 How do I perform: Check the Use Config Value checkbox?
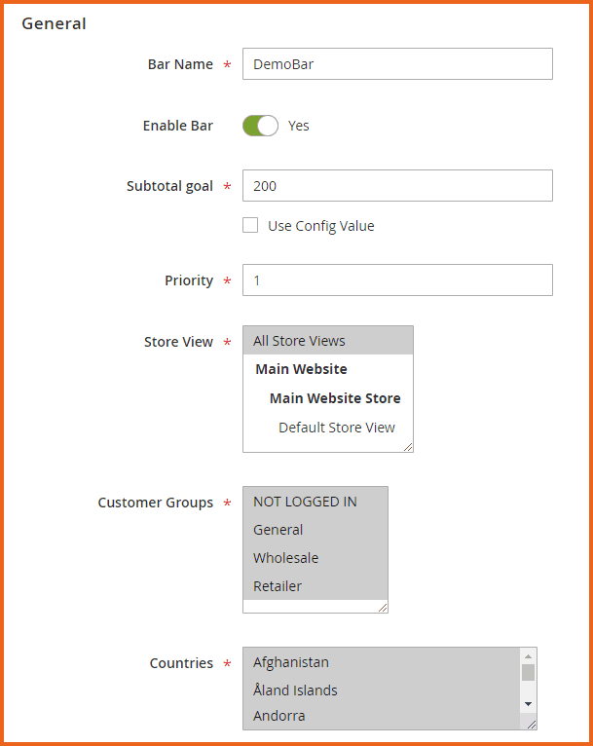(250, 225)
